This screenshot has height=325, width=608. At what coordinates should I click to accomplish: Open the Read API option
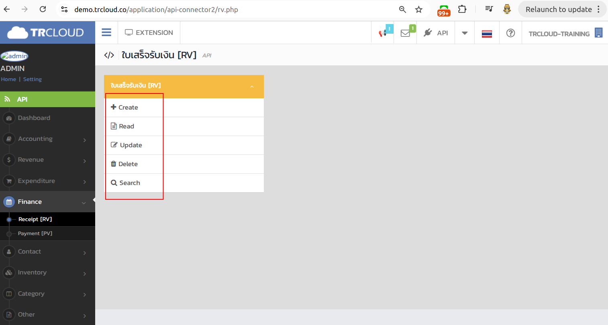[x=184, y=126]
